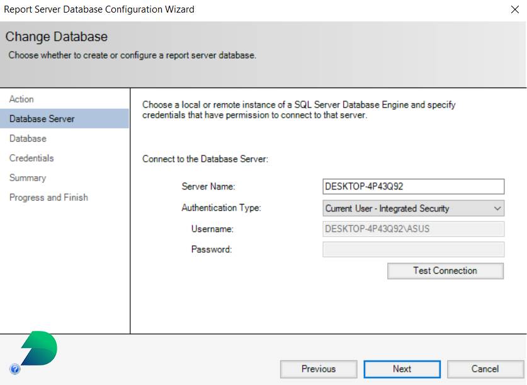Jump to the Summary step
Screen dimensions: 527x385
pyautogui.click(x=28, y=178)
